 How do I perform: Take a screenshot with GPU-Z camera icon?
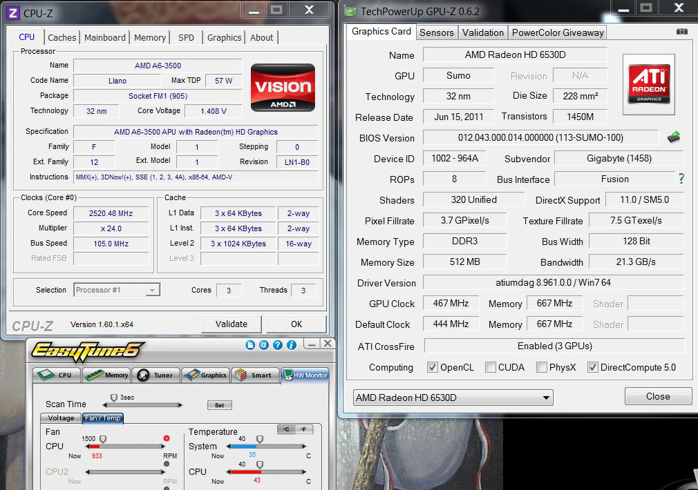(x=681, y=32)
